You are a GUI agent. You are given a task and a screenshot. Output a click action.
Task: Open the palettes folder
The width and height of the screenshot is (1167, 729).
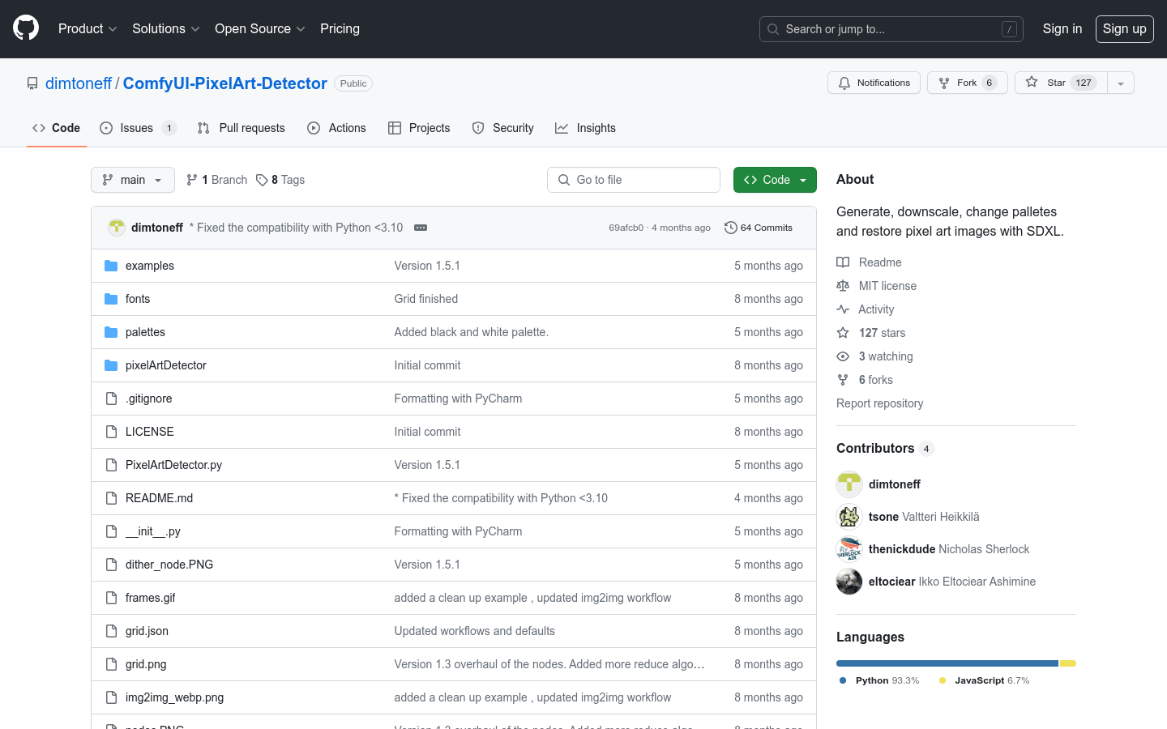coord(145,332)
